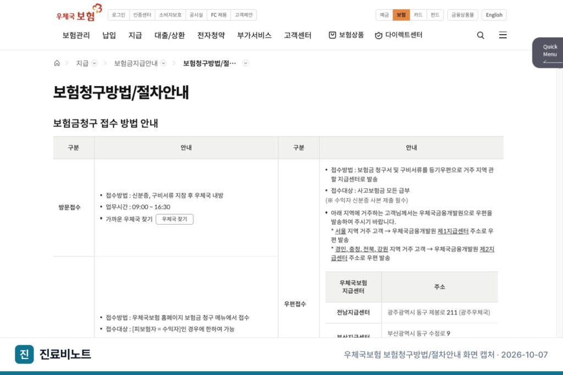Click the 방문접수 row label
The width and height of the screenshot is (563, 375).
point(70,207)
